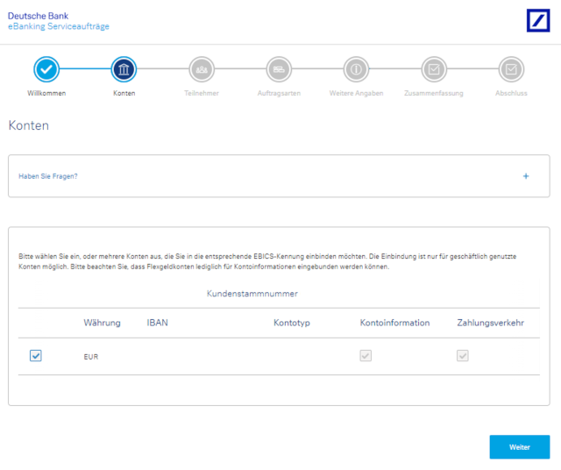Screen dimensions: 561x470
Task: Expand the Haben Sie Fragen? section
Action: click(48, 176)
